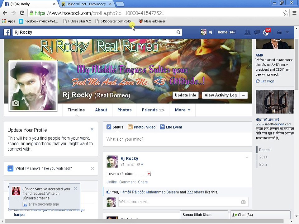This screenshot has height=224, width=299.
Task: Click the search magnifier icon
Action: click(178, 32)
